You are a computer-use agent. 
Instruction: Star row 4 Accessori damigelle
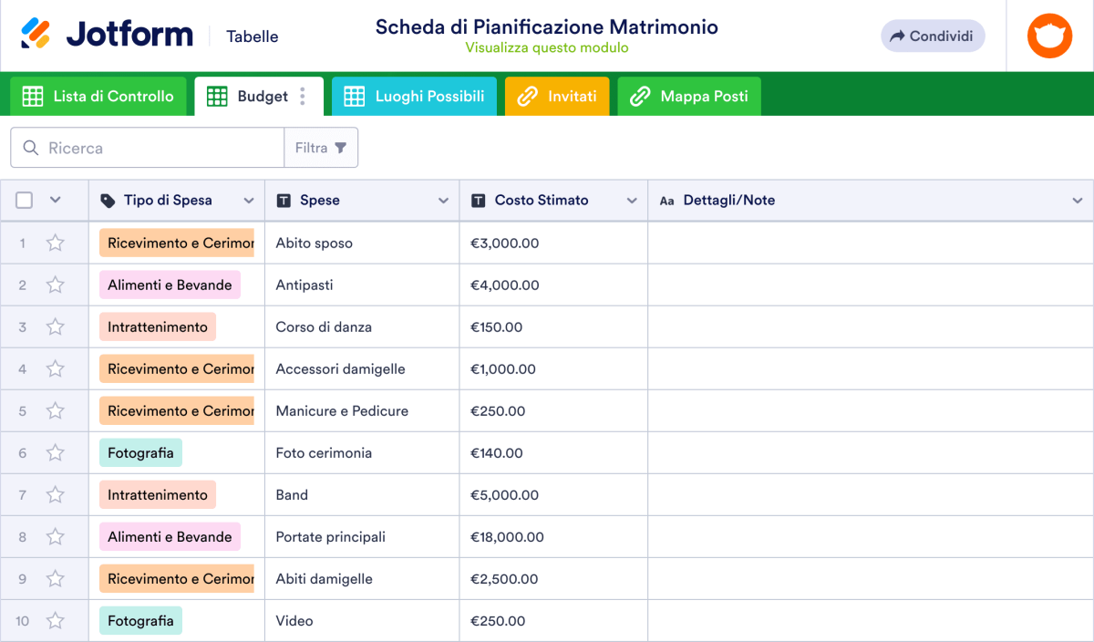pos(56,368)
